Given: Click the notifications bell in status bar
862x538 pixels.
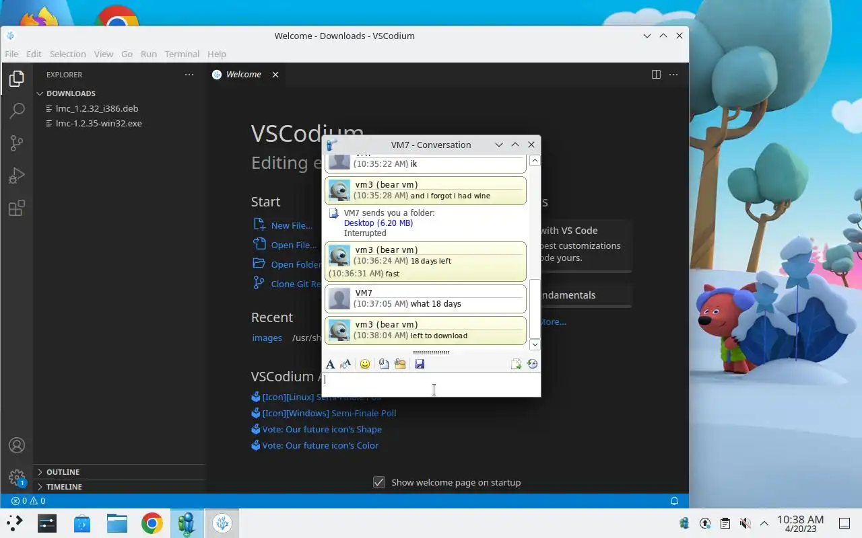Looking at the screenshot, I should point(674,501).
